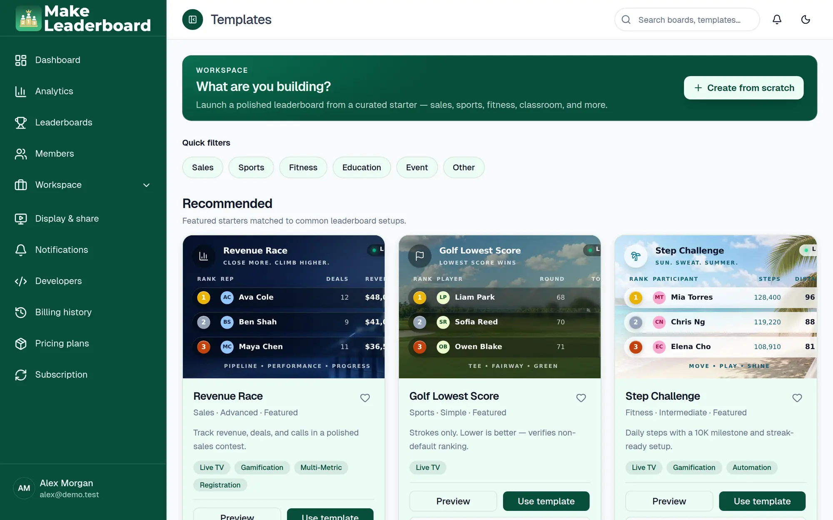
Task: Select the Fitness quick filter
Action: tap(303, 168)
